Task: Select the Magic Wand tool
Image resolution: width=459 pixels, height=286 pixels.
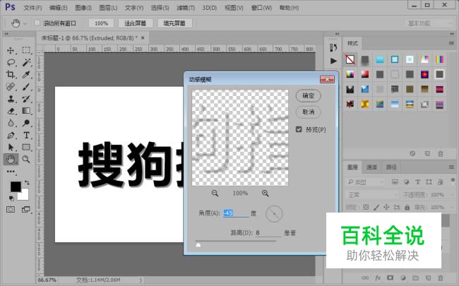Action: tap(26, 62)
